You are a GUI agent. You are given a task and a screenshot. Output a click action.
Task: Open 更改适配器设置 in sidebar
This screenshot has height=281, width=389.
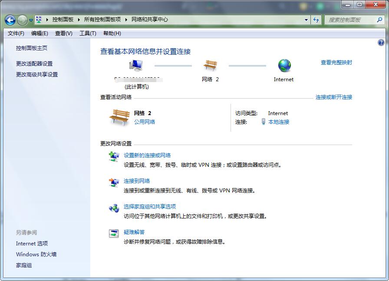click(x=34, y=63)
